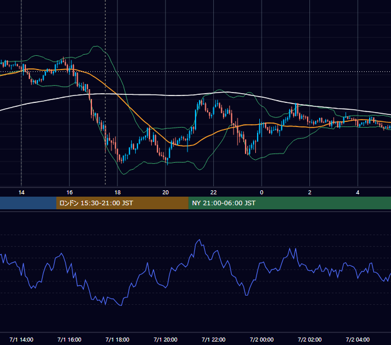Click the 7/1 14:00 date label
391x345 pixels.
(21, 339)
